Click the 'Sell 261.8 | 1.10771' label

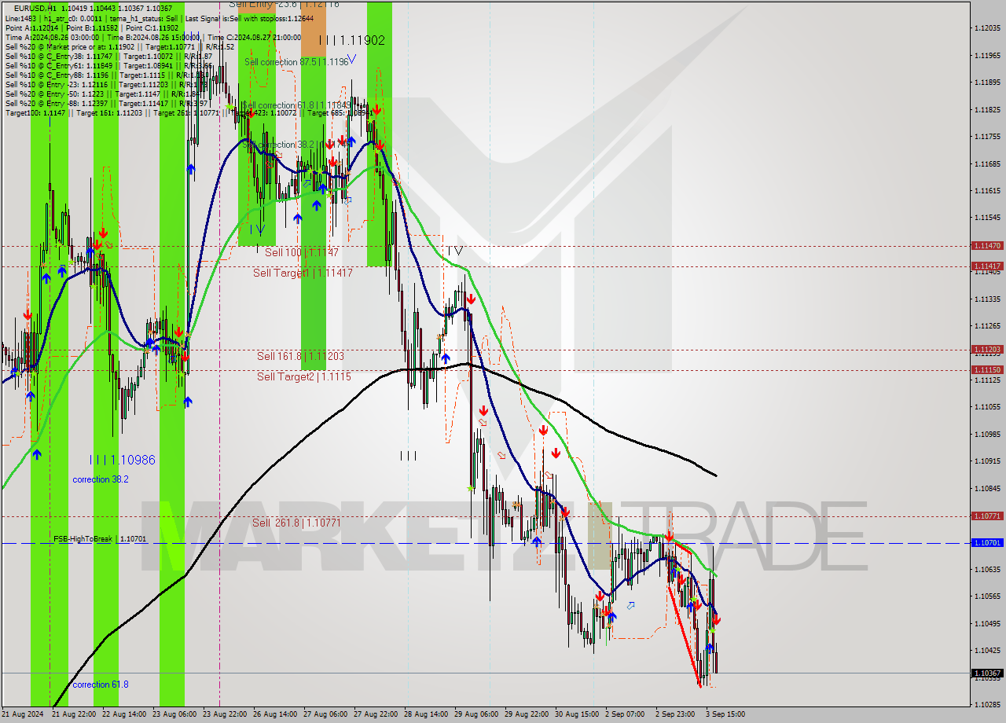(296, 522)
